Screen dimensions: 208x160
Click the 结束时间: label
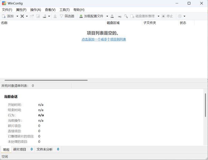[x=15, y=110]
